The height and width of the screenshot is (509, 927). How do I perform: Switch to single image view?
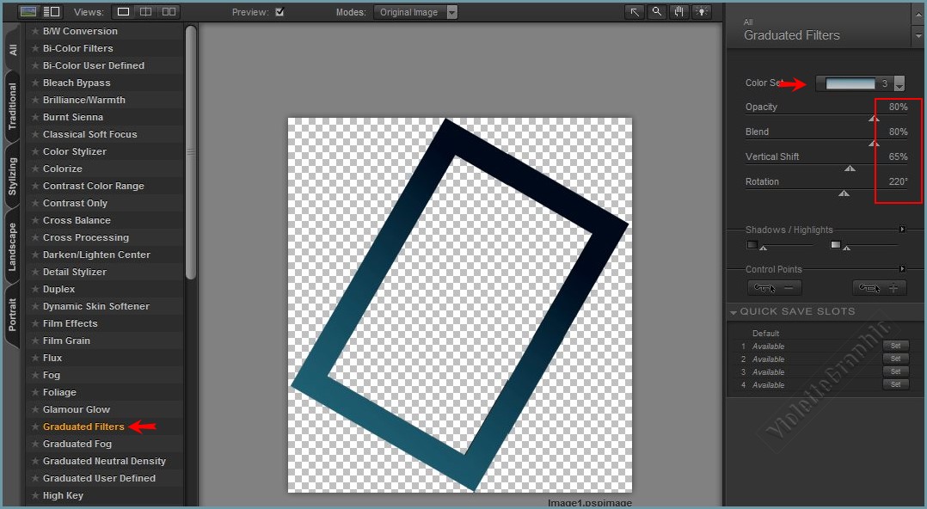[123, 12]
